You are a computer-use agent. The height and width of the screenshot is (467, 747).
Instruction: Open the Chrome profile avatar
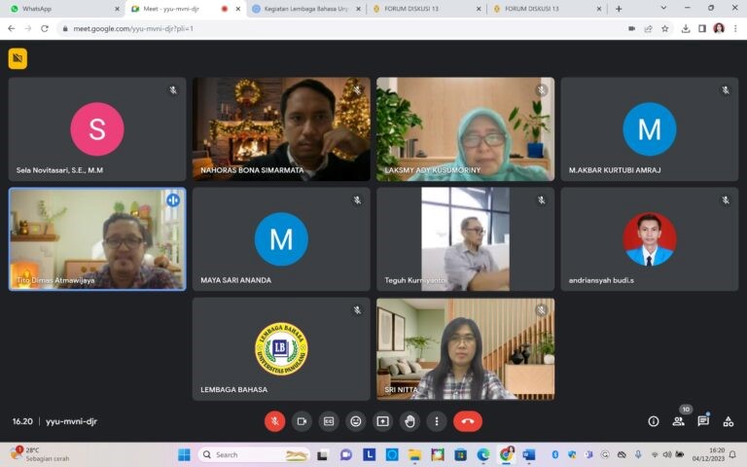(x=719, y=28)
